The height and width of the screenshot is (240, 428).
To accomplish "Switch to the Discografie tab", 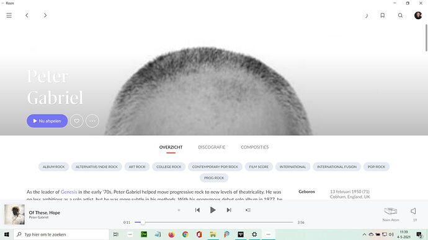I will [212, 147].
